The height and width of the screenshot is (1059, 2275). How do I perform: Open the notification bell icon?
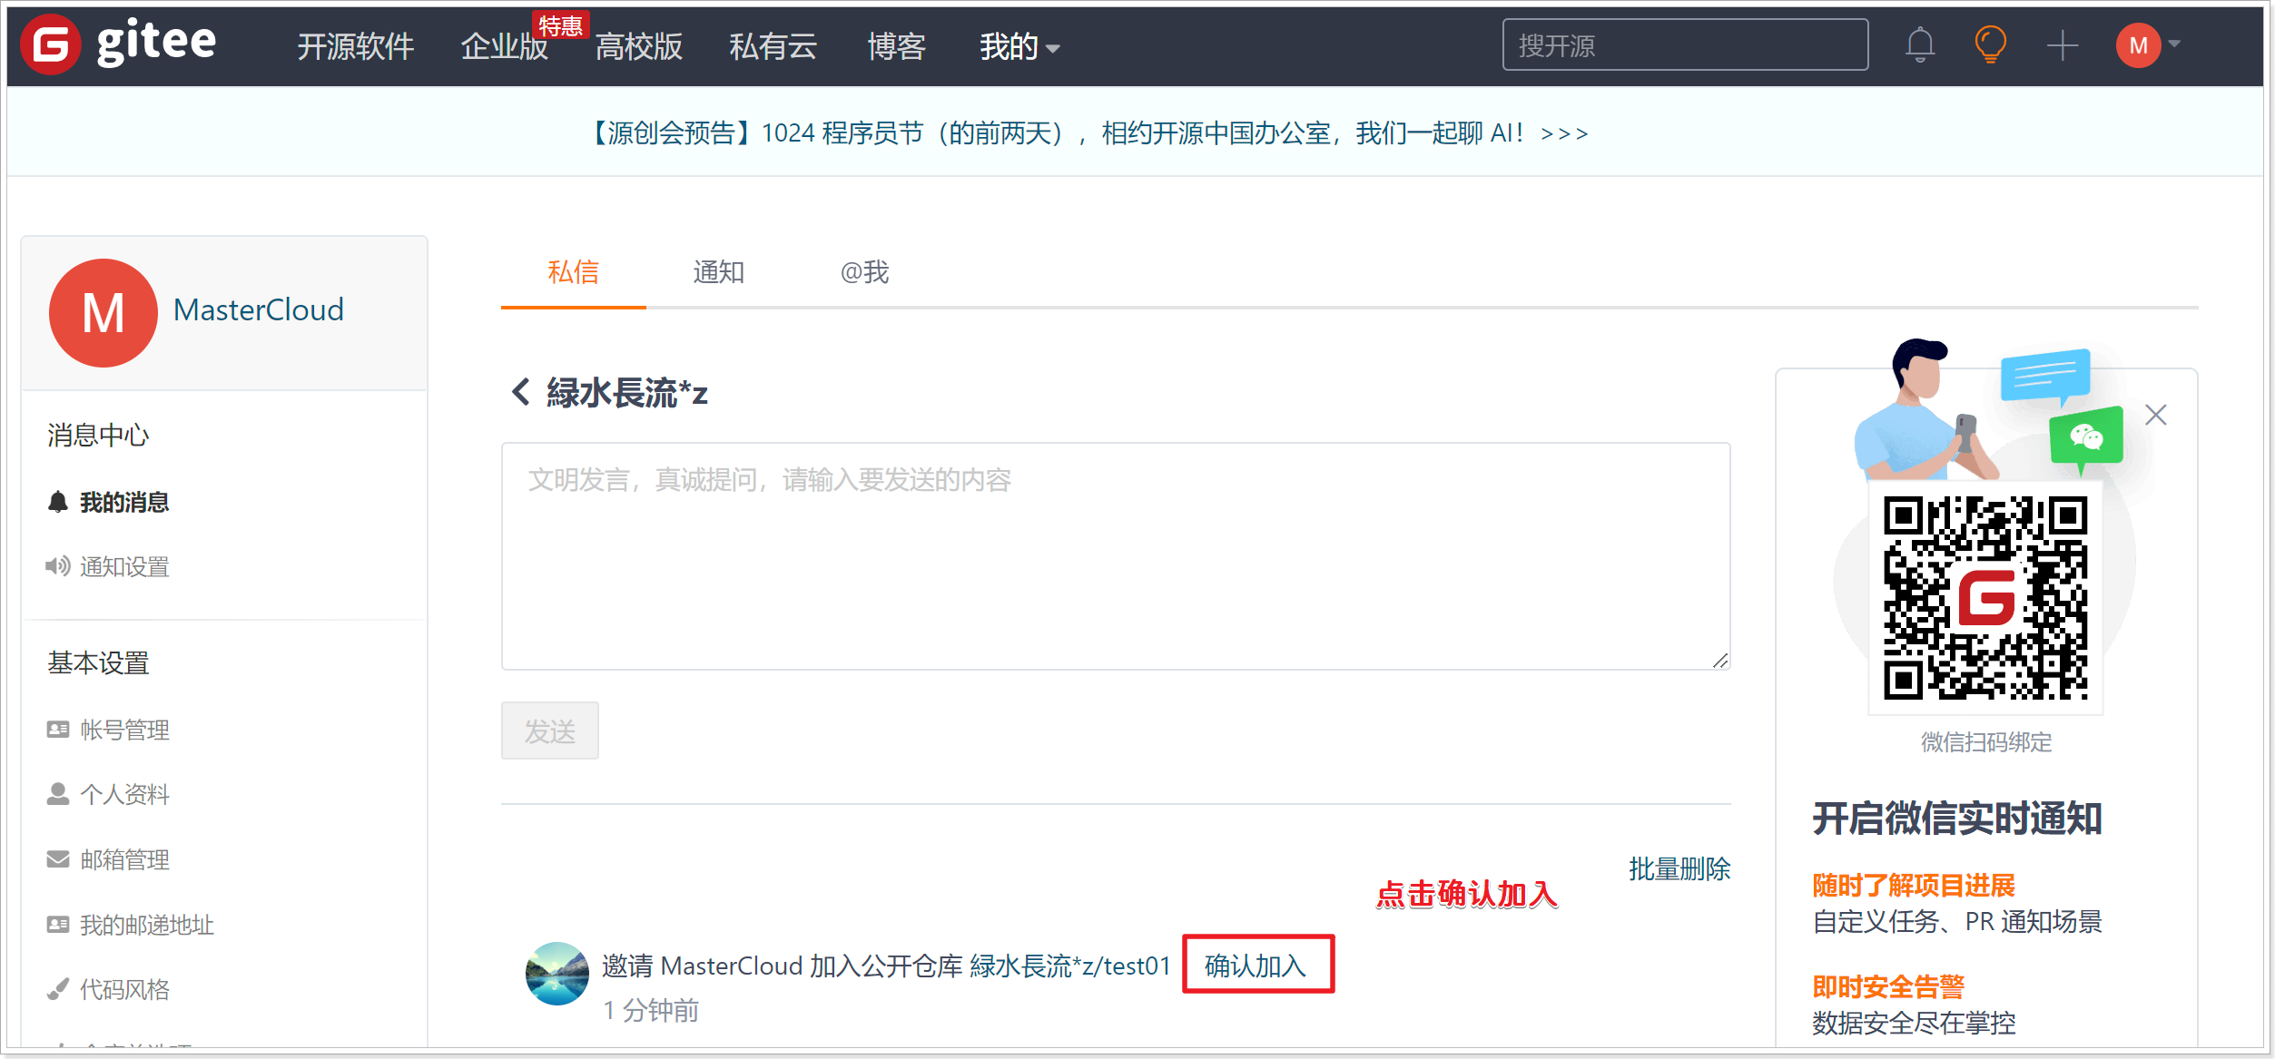[x=1919, y=45]
